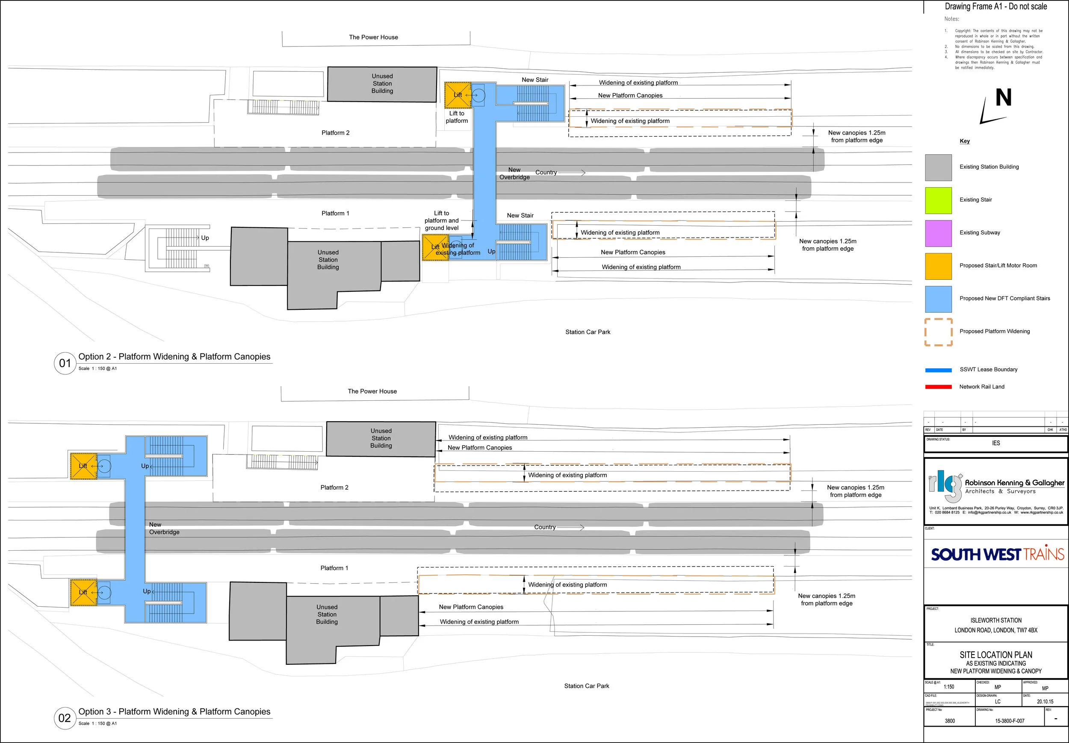Click the Option 2 drawing title text
Image resolution: width=1069 pixels, height=743 pixels.
pyautogui.click(x=174, y=357)
